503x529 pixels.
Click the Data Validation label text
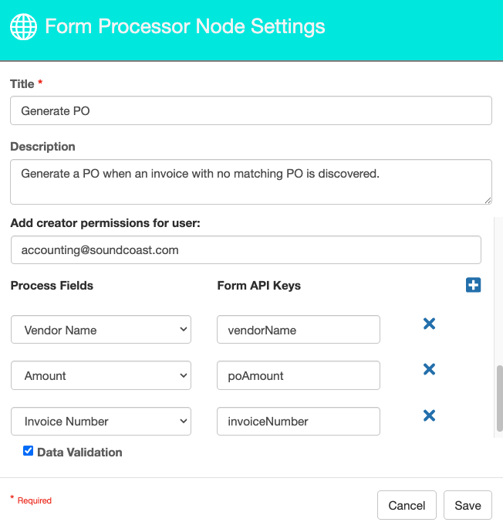coord(79,452)
